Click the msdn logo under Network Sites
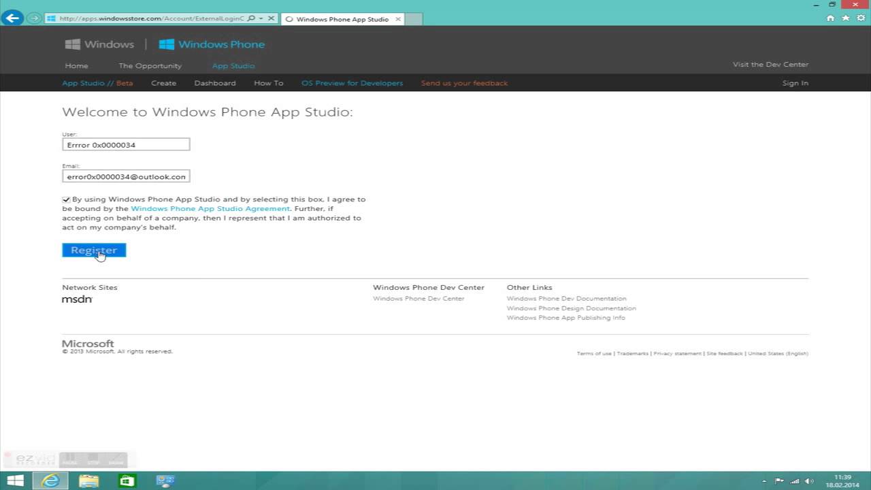 77,299
